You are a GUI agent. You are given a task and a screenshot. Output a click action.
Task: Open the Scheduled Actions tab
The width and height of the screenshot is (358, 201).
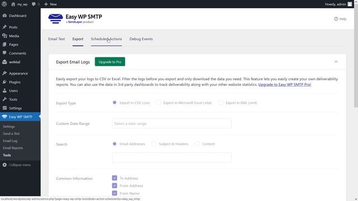pyautogui.click(x=106, y=39)
